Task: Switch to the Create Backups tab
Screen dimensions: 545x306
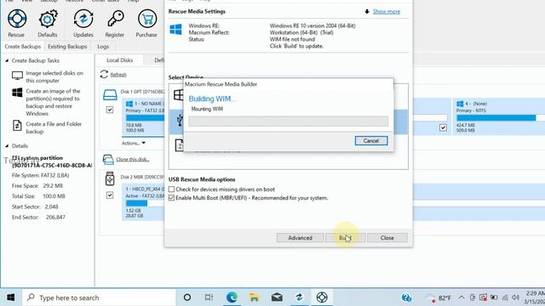Action: (x=23, y=47)
